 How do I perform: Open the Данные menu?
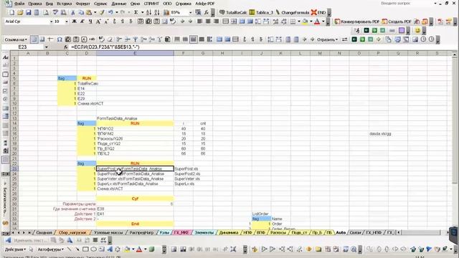coord(119,4)
